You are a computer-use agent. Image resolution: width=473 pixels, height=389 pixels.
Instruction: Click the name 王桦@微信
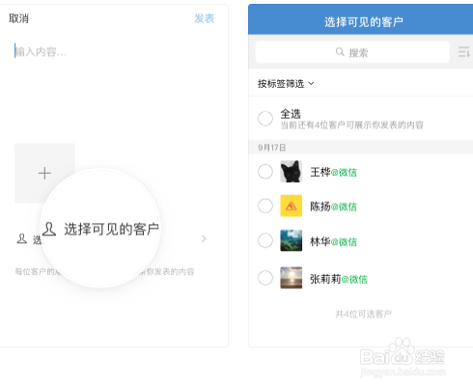pos(333,172)
